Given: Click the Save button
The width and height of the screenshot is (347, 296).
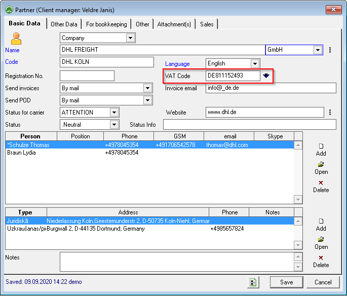Looking at the screenshot, I should pos(286,282).
